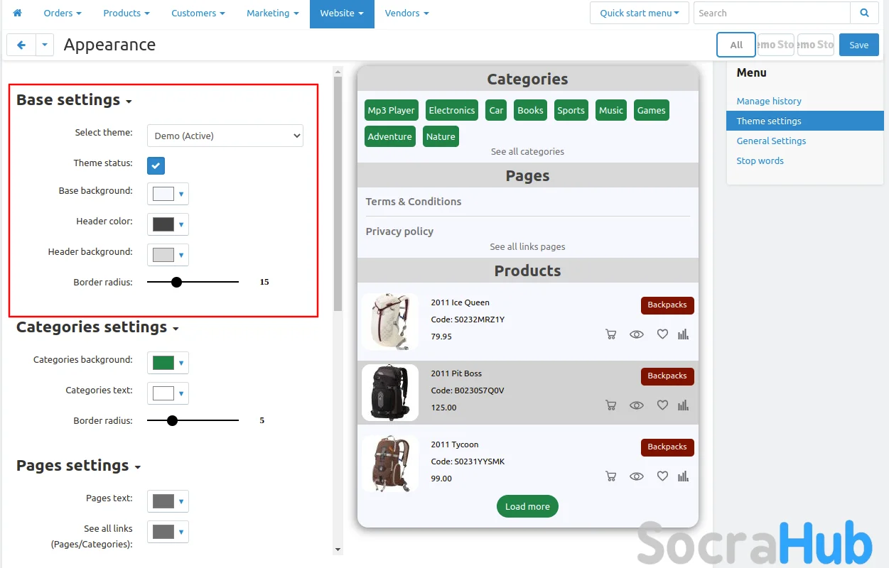The width and height of the screenshot is (889, 568).
Task: Click the Save button
Action: (858, 45)
